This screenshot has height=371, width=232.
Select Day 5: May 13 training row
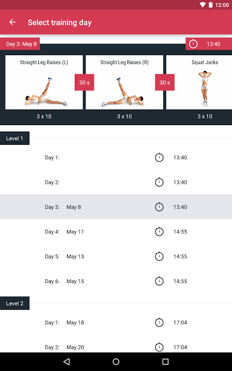[x=116, y=256]
